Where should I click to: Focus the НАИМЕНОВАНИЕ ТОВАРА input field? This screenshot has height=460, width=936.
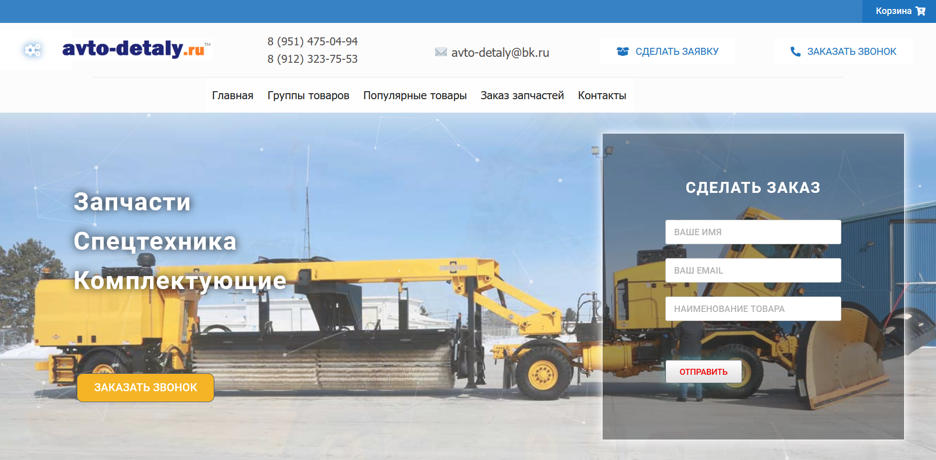753,308
